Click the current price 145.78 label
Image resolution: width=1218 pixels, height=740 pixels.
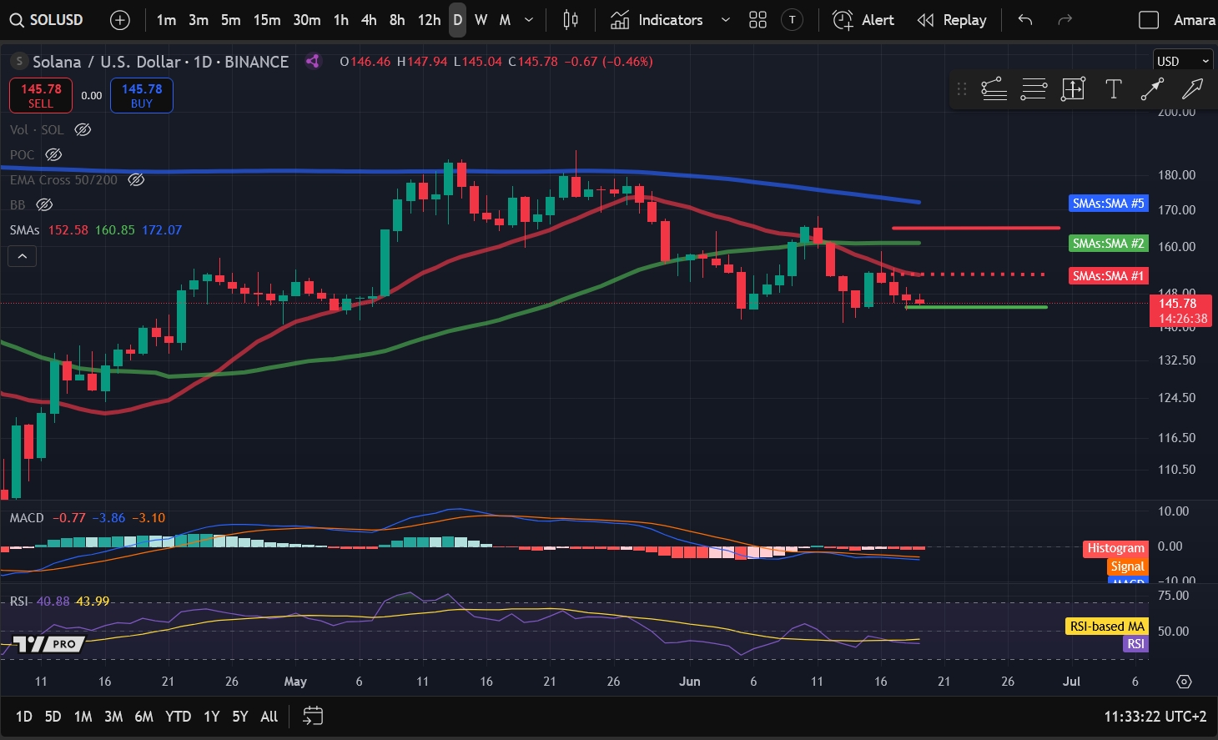(x=1180, y=310)
